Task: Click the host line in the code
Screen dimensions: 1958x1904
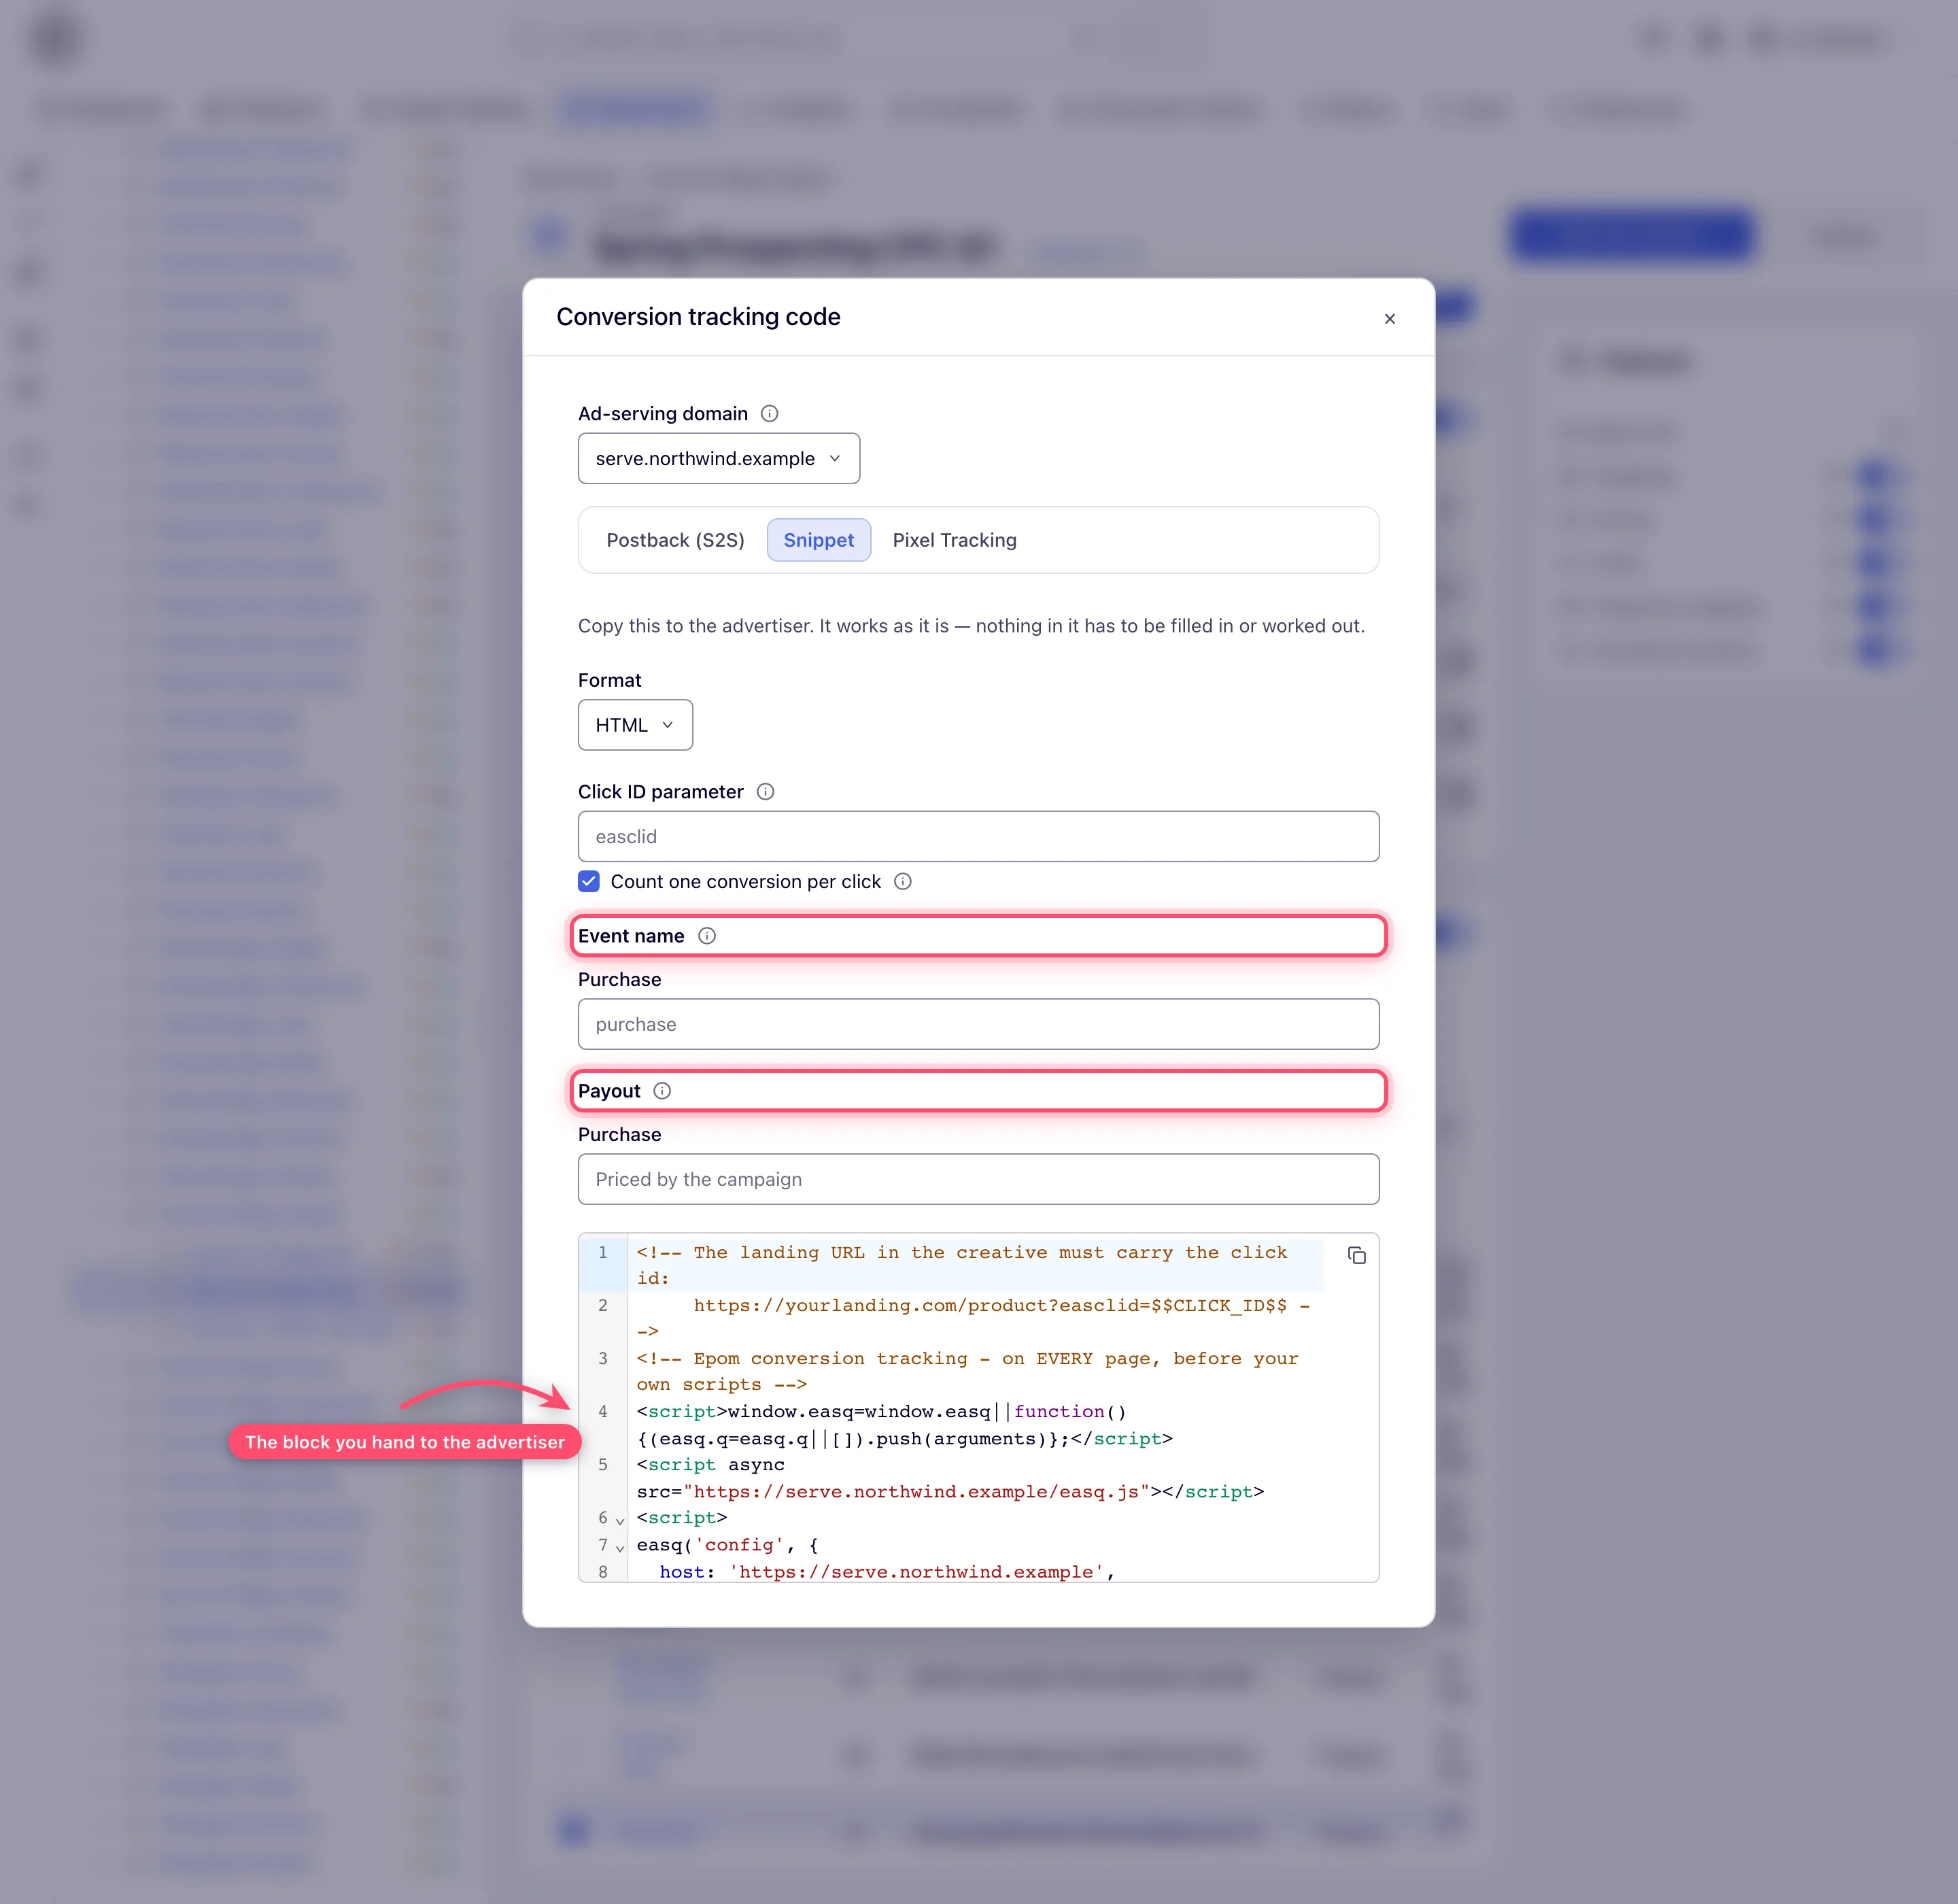Action: pyautogui.click(x=887, y=1572)
